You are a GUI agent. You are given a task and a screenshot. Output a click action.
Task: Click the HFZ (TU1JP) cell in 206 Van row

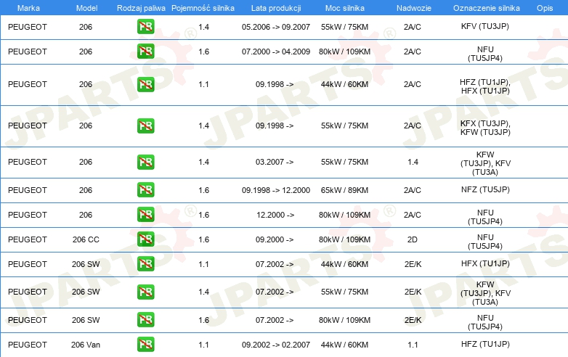pyautogui.click(x=485, y=344)
